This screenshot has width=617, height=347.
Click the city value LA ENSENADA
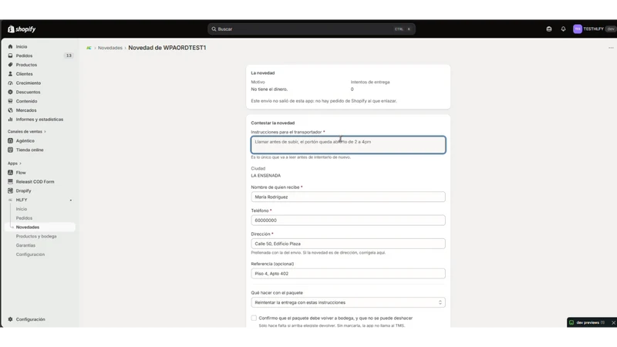(266, 176)
